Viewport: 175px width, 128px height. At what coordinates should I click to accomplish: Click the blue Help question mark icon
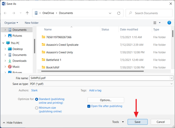pos(169,23)
